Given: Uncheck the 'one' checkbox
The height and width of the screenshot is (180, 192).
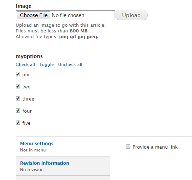Looking at the screenshot, I should click(18, 74).
